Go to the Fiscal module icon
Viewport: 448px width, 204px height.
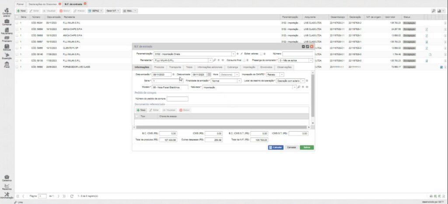click(7, 65)
